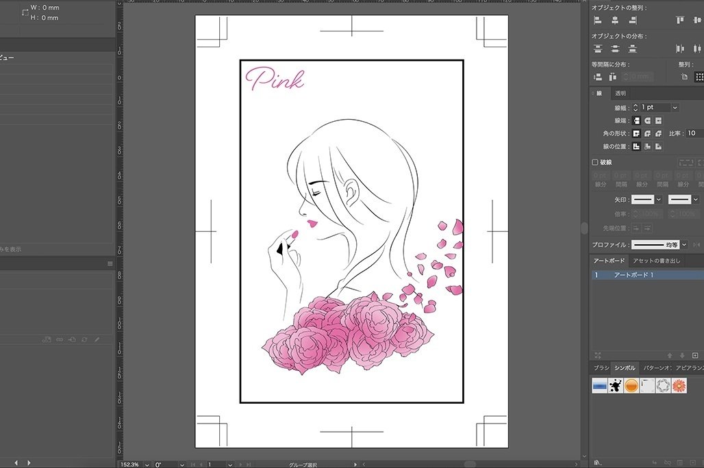Select the blue bar symbol thumbnail
Screen dimensions: 704x468
(x=599, y=385)
